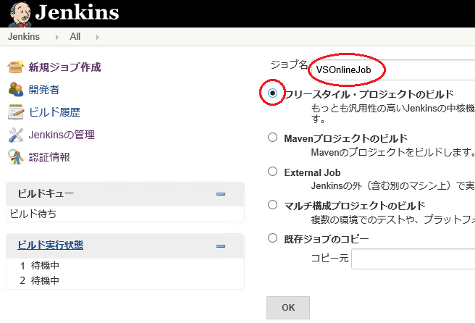
Task: Open the ビルド実行状態 heading link
Action: click(x=50, y=245)
